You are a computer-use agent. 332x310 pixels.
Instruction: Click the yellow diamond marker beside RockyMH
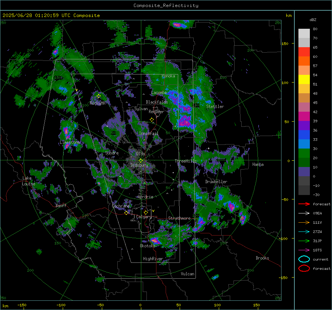(x=98, y=96)
